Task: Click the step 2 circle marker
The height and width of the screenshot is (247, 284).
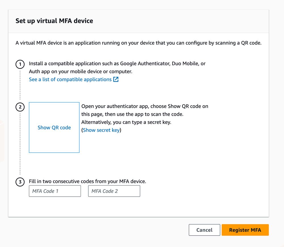Action: (20, 107)
